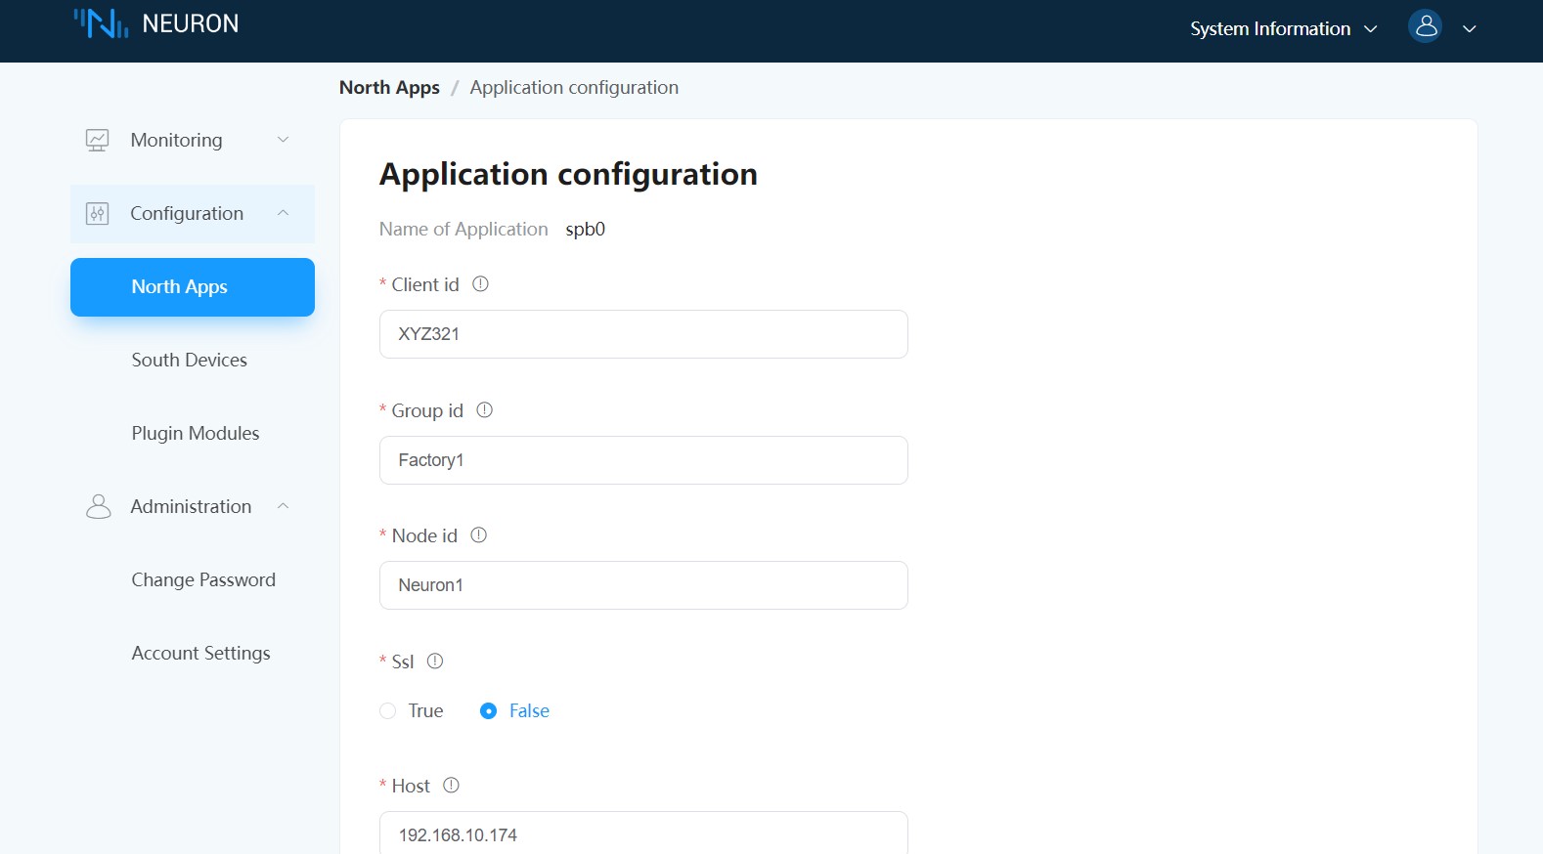Screen dimensions: 1543x854
Task: Click the Client id info icon
Action: click(480, 284)
